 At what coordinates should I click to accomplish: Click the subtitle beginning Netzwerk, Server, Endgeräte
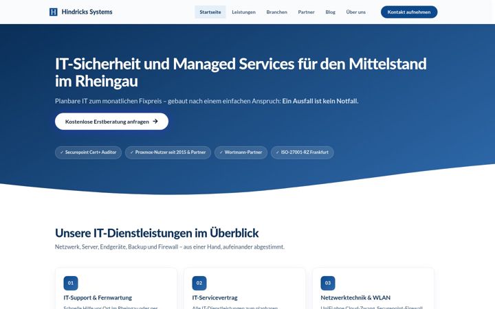point(170,247)
